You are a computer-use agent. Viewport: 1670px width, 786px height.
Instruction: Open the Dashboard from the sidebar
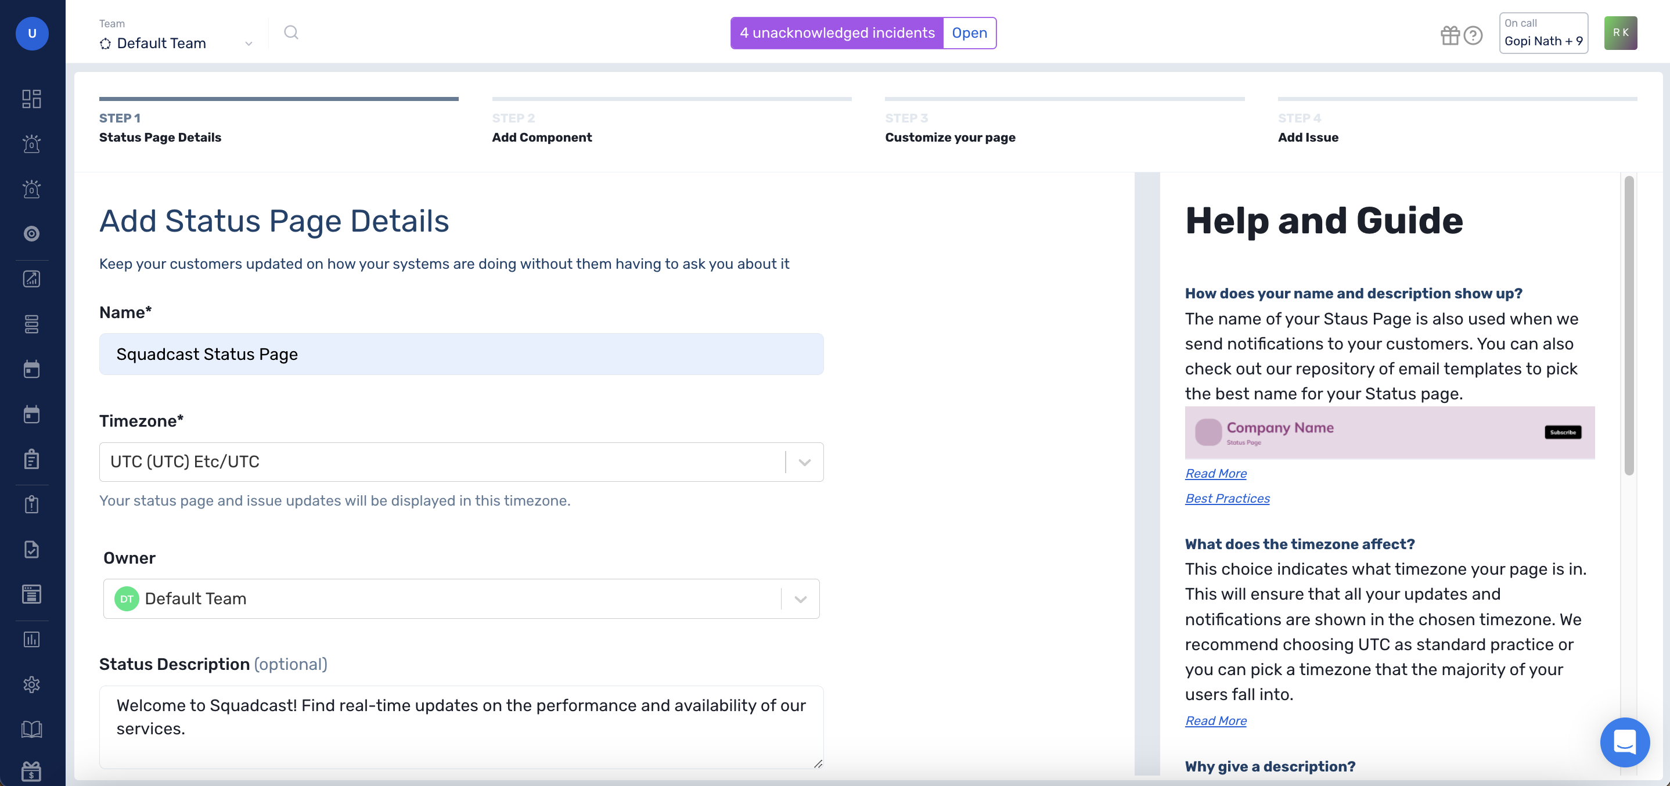(x=32, y=99)
